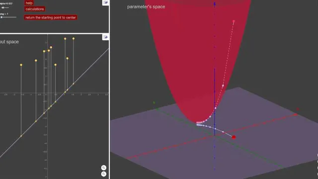
Task: Click the "parameter's space" label
Action: pos(146,6)
